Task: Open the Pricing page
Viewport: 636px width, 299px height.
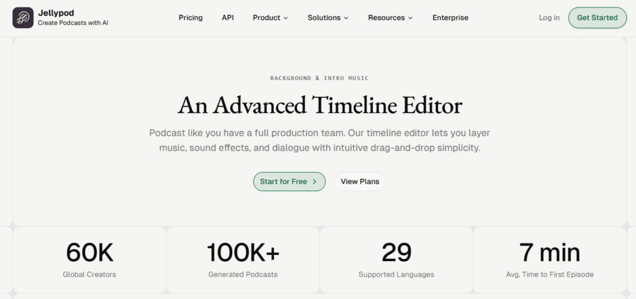Action: pos(191,17)
